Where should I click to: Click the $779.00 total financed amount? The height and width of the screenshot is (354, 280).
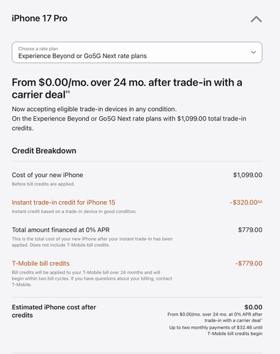250,230
